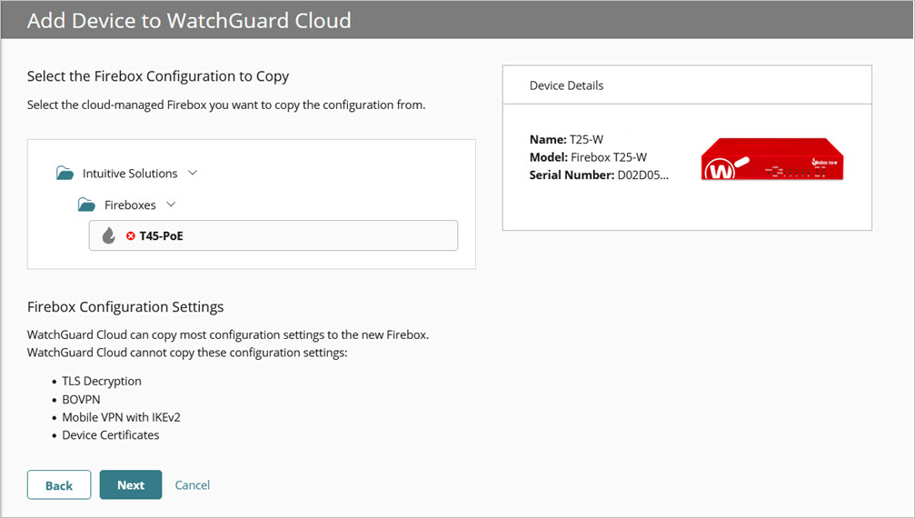
Task: Select the Intuitive Solutions folder label
Action: click(x=130, y=174)
